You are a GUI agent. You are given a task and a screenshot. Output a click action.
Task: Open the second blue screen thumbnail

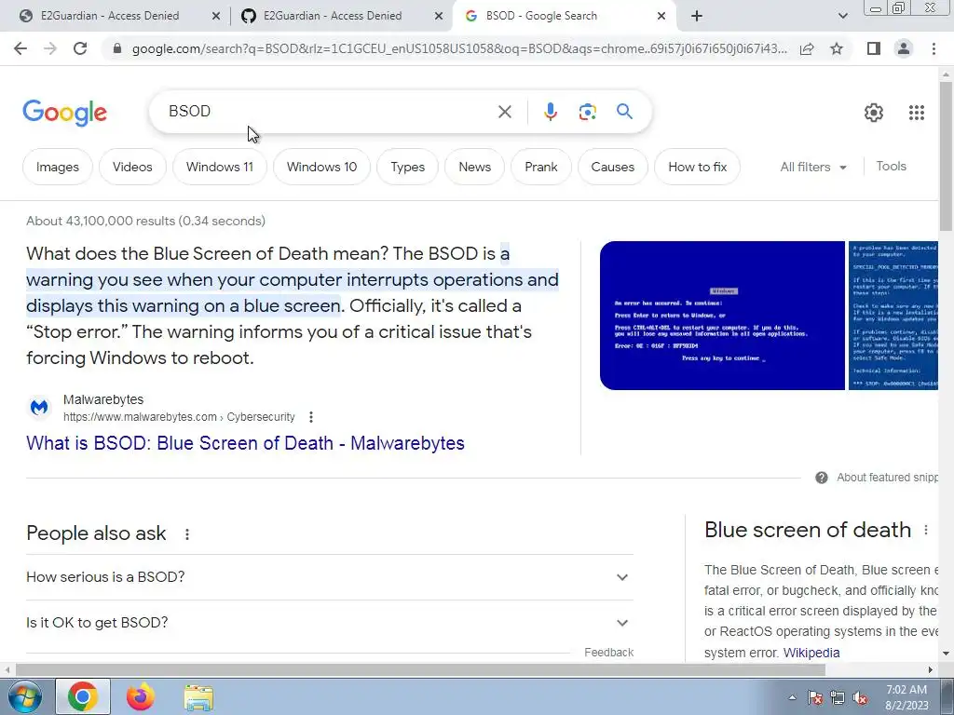[x=893, y=316]
